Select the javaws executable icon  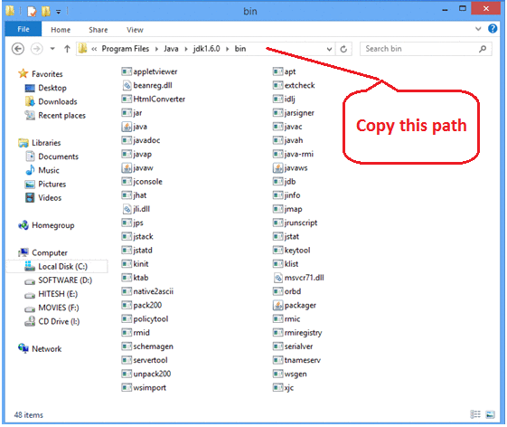(277, 167)
